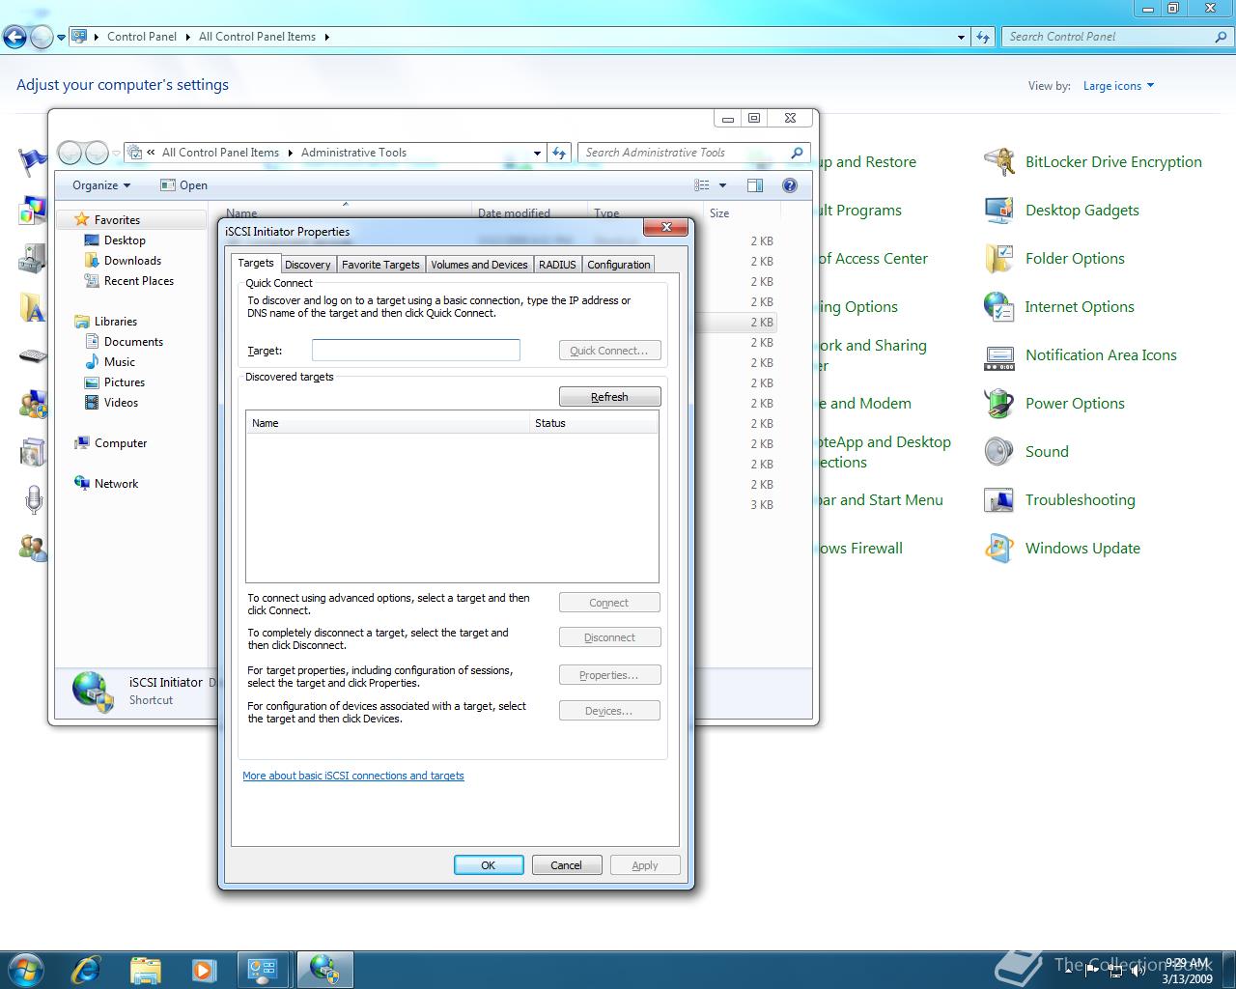This screenshot has width=1236, height=989.
Task: Open Windows Explorer from the taskbar
Action: tap(145, 969)
